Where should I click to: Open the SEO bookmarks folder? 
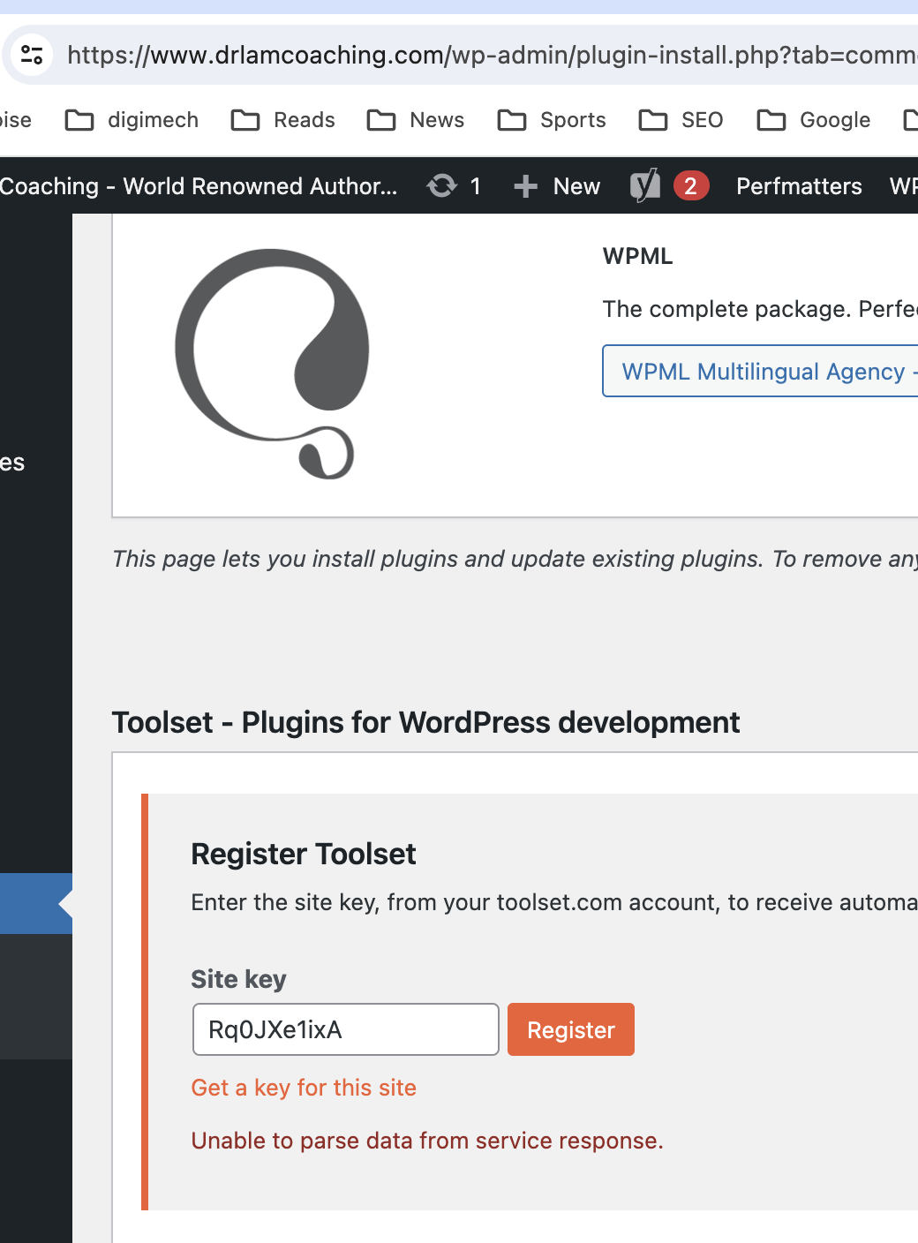pyautogui.click(x=681, y=120)
